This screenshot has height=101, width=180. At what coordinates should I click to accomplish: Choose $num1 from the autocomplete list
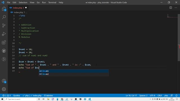pyautogui.click(x=74, y=71)
